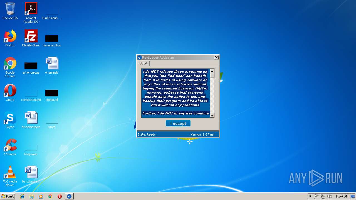
Task: Launch Internet Explorer from taskbar
Action: [22, 196]
